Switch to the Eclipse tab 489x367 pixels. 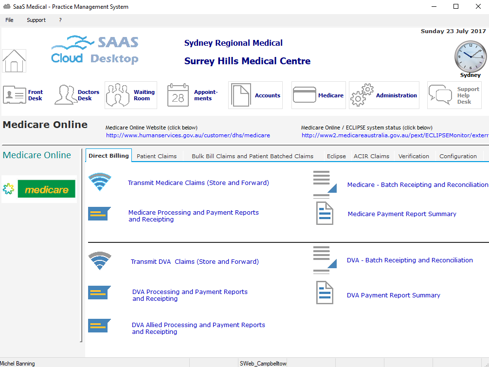pos(336,156)
